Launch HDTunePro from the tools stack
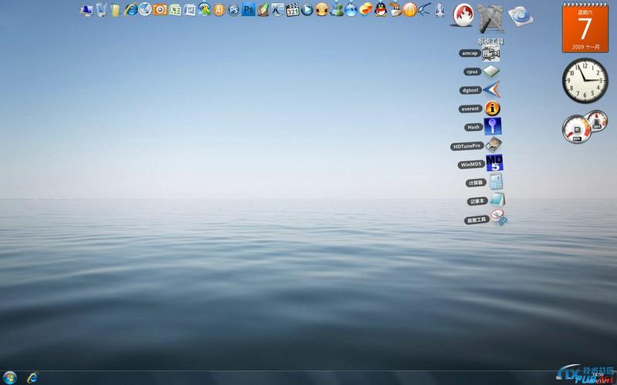Image resolution: width=617 pixels, height=385 pixels. (x=494, y=146)
